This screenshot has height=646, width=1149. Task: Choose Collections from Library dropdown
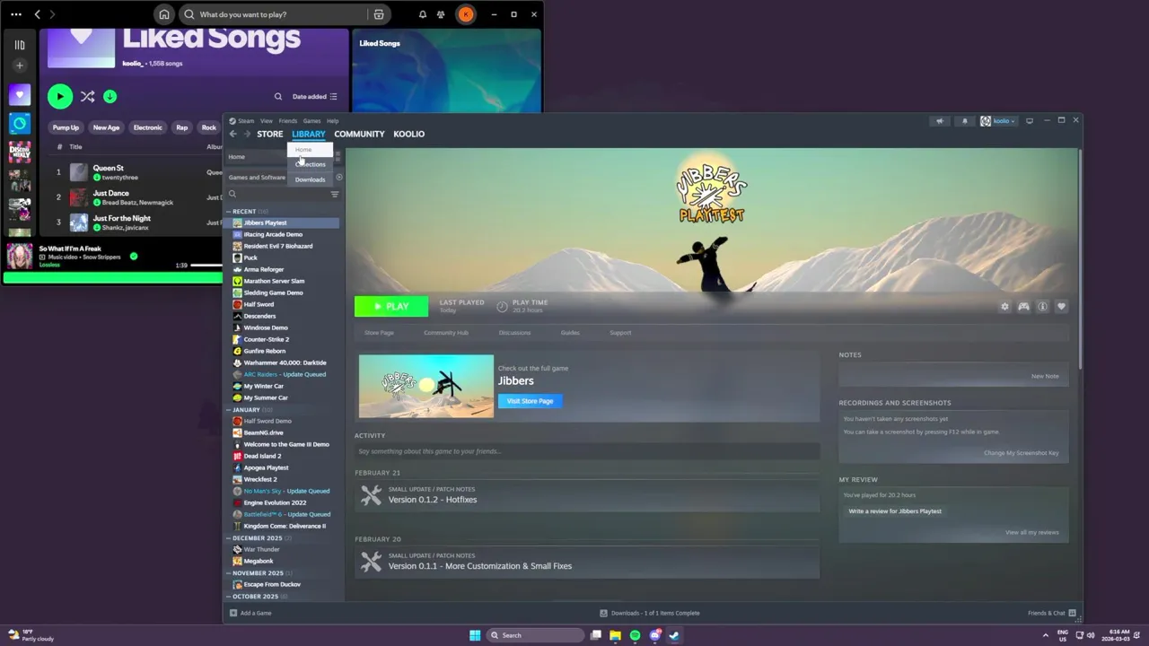pos(310,164)
